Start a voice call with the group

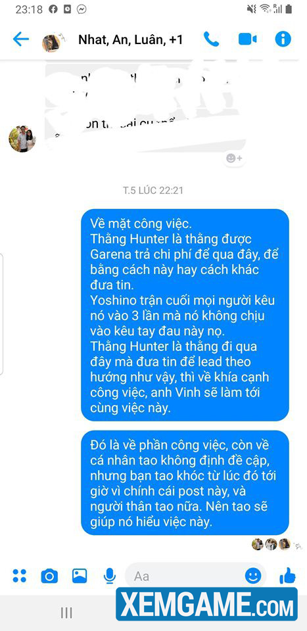tap(211, 39)
